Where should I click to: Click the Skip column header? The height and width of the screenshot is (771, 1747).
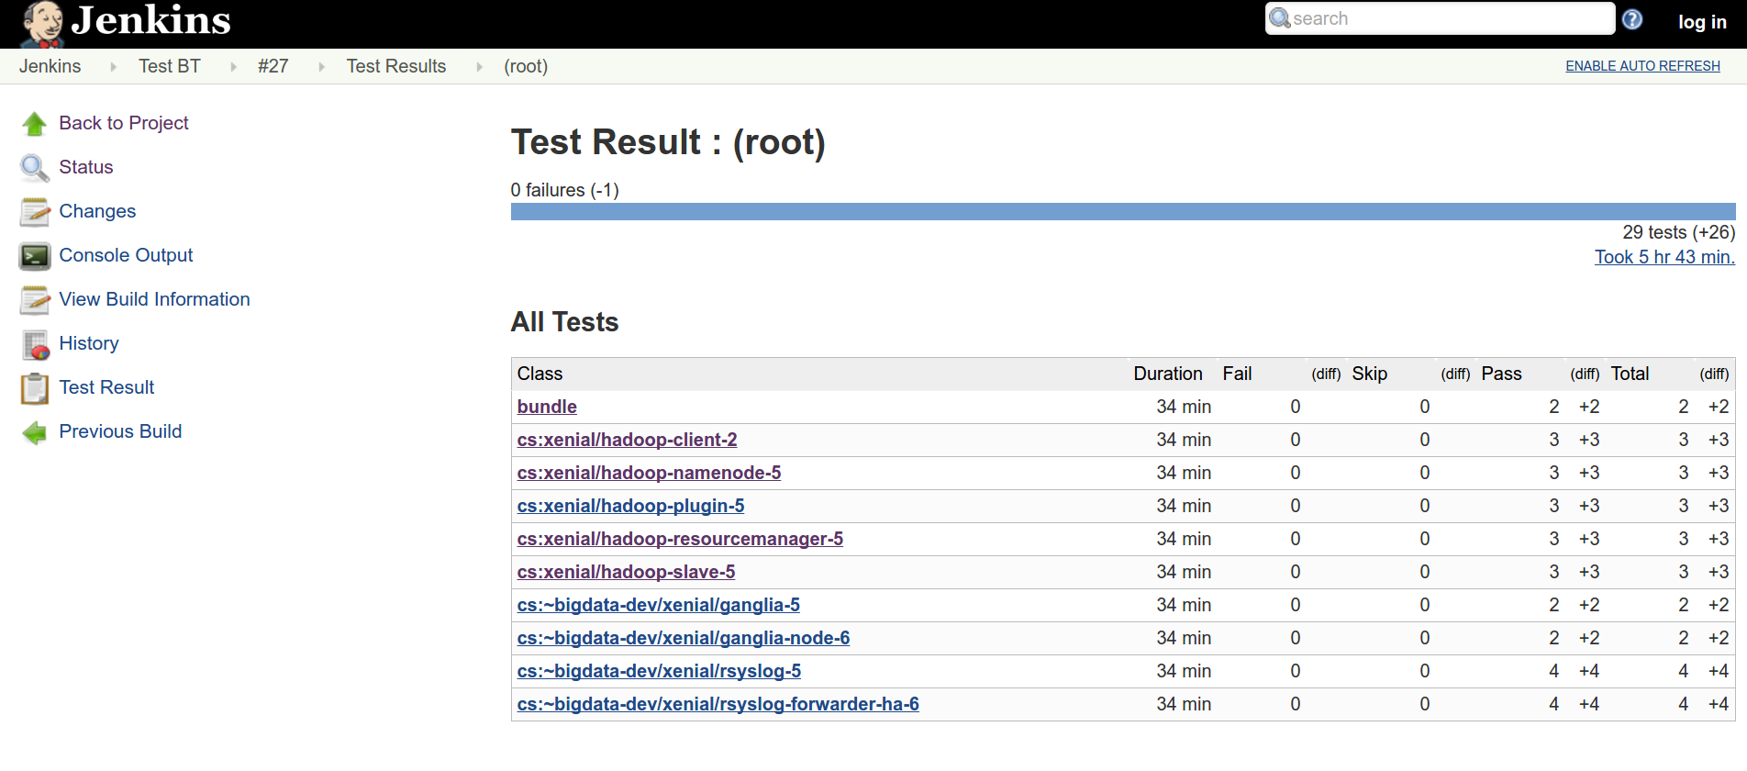(x=1369, y=374)
